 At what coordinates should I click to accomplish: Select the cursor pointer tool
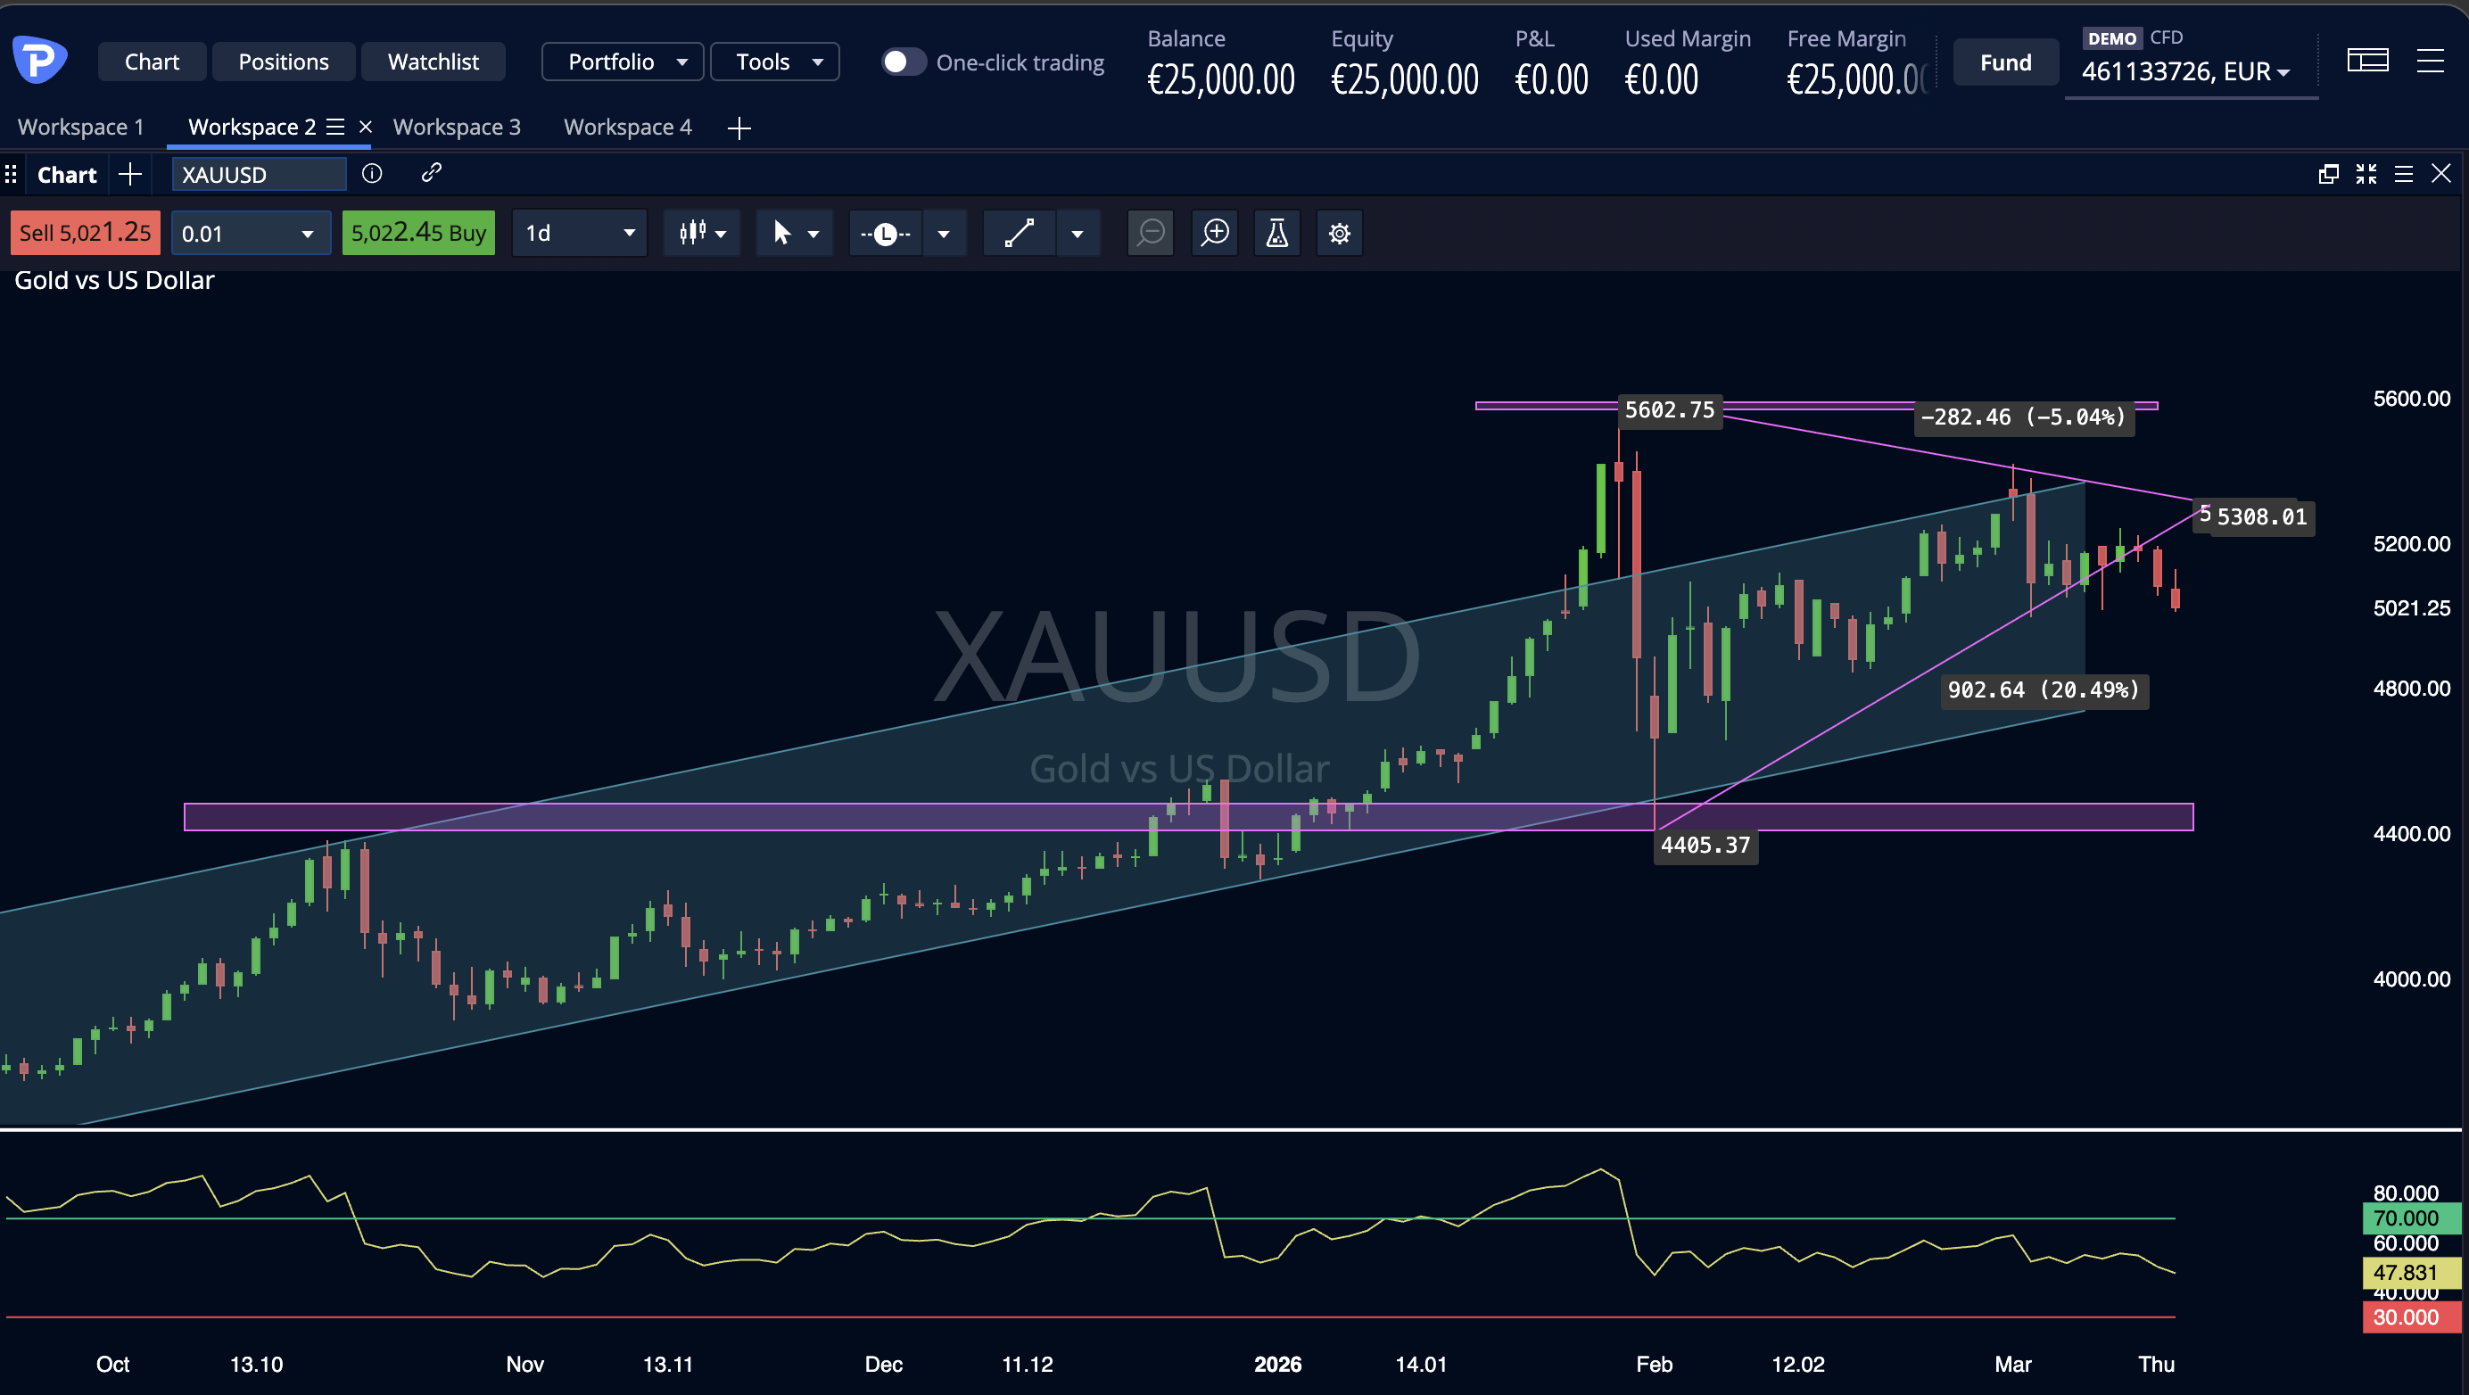[782, 233]
